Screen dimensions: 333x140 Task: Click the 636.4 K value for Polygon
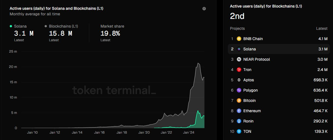tap(320, 90)
